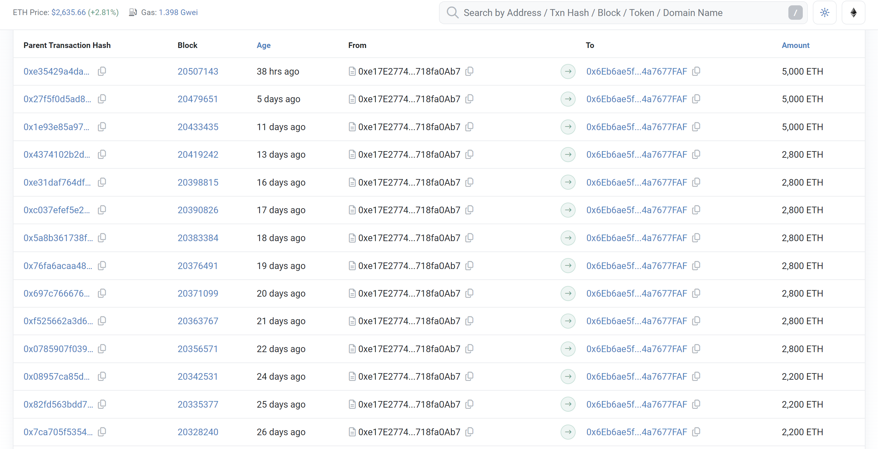The image size is (878, 449).
Task: Copy transaction hash 0xe35429a4da
Action: pos(102,71)
